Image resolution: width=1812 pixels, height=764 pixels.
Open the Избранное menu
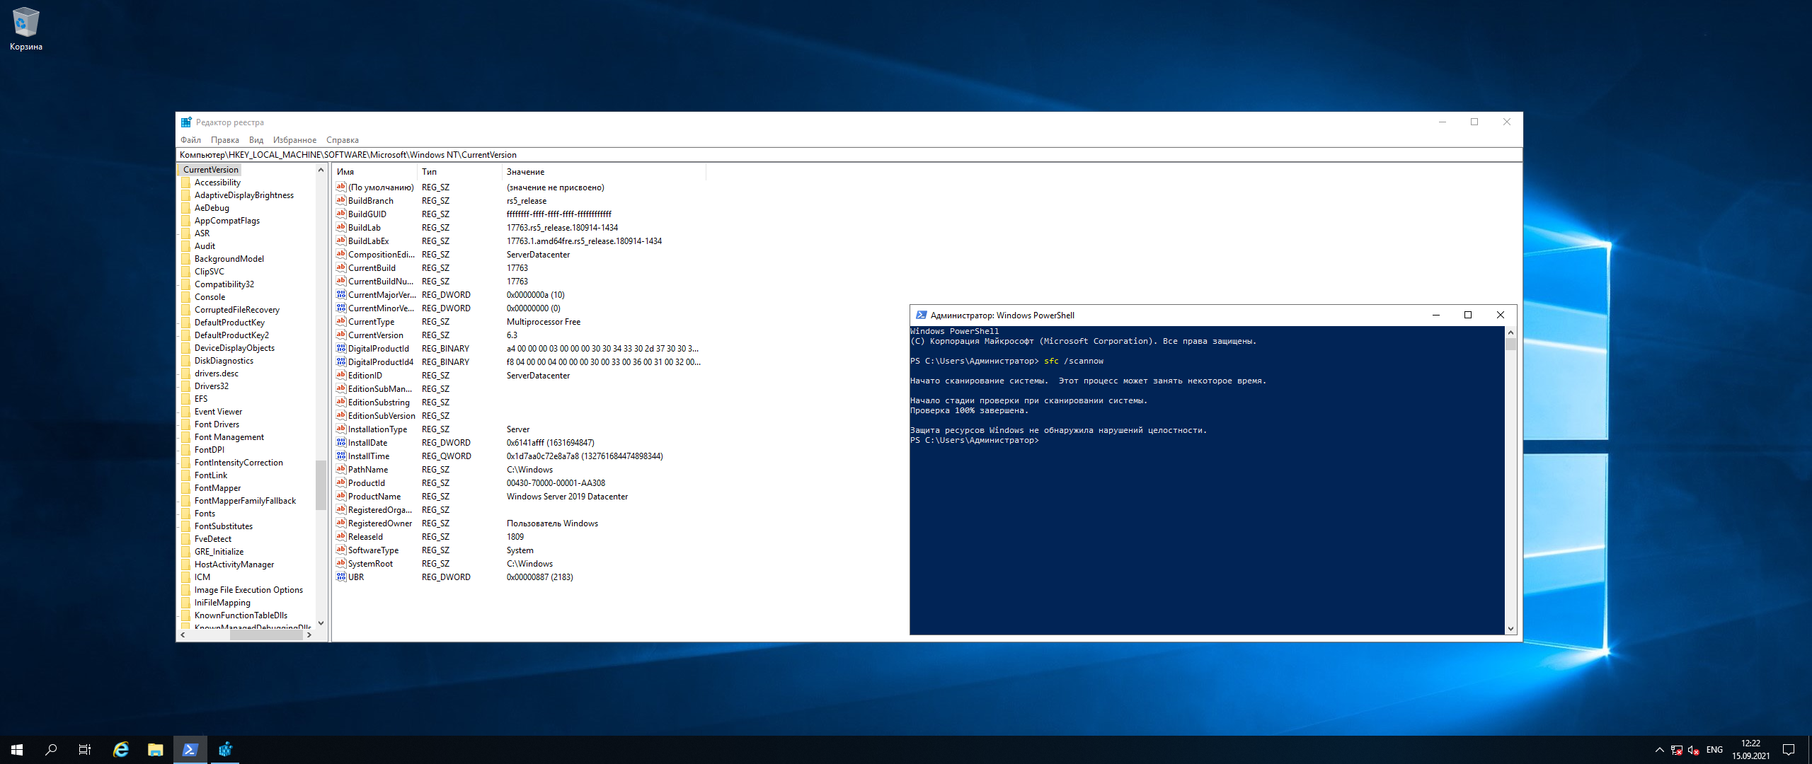click(x=294, y=140)
